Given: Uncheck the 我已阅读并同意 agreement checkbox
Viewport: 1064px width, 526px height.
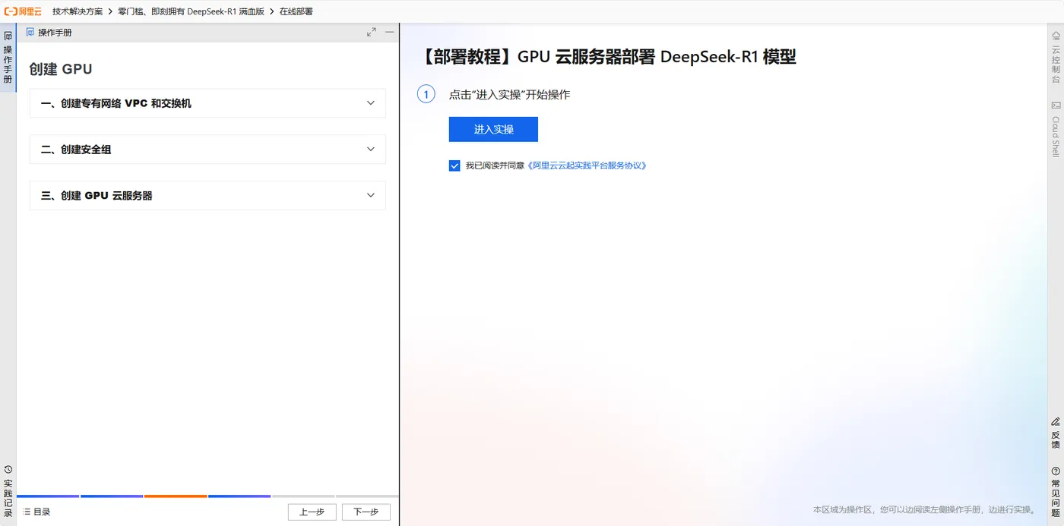Looking at the screenshot, I should (454, 165).
